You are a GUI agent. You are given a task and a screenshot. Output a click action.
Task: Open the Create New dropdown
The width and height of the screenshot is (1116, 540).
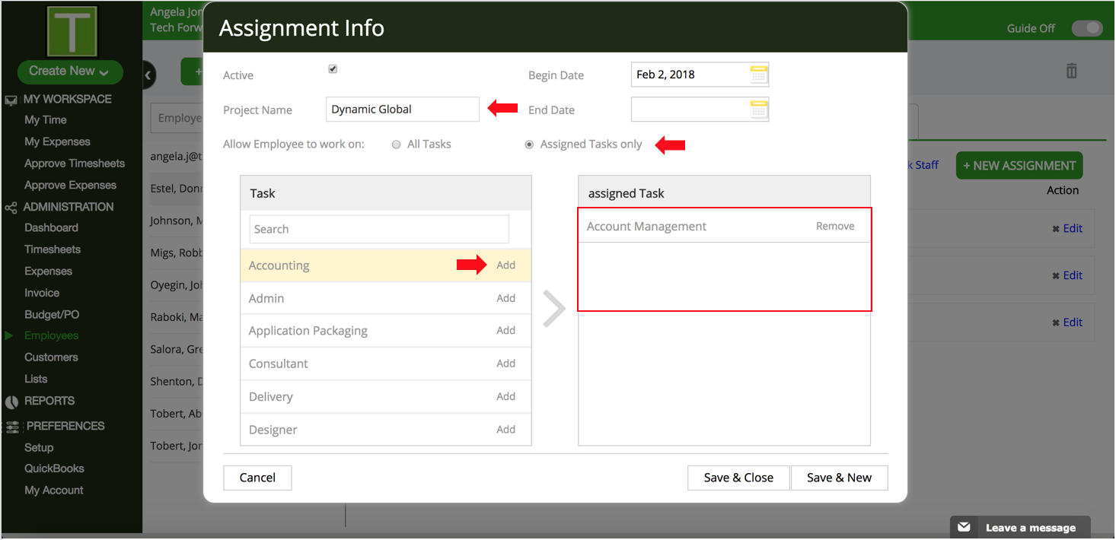(69, 71)
